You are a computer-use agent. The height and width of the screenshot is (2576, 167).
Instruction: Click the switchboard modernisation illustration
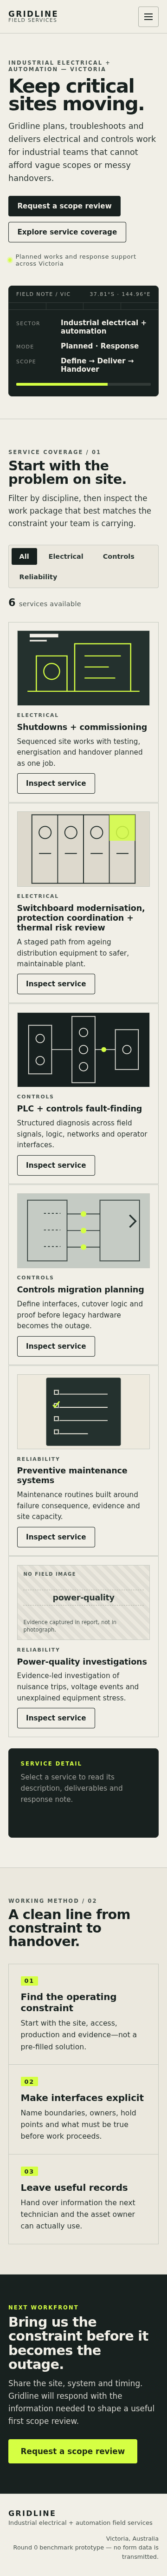83,849
